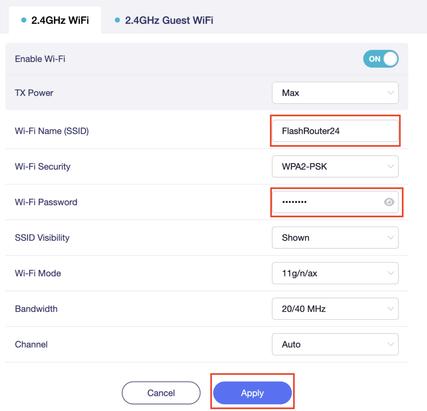Screen dimensions: 427x411
Task: Select the 2.4GHz WiFi tab
Action: coord(55,20)
